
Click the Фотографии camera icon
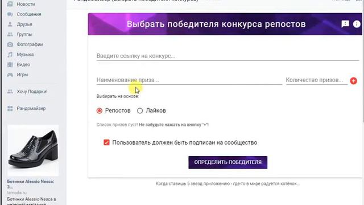point(10,44)
